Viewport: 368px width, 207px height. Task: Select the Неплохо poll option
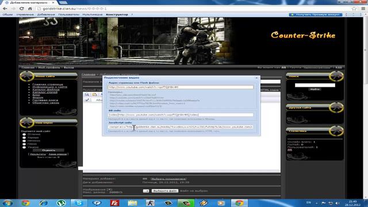point(24,141)
